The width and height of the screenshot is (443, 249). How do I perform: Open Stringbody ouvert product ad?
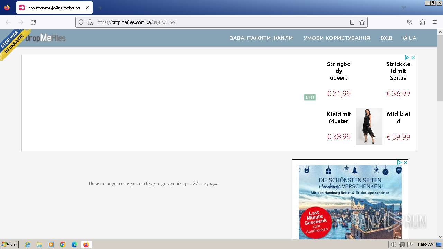[x=339, y=71]
